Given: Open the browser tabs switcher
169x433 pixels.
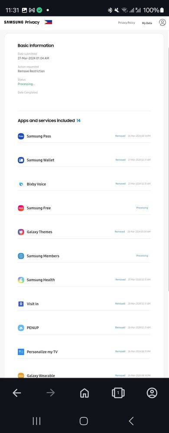Looking at the screenshot, I should point(118,393).
